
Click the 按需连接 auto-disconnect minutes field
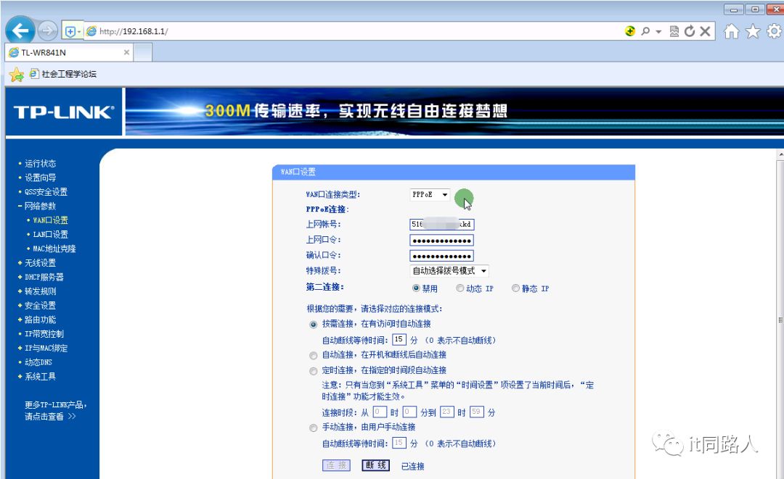399,341
